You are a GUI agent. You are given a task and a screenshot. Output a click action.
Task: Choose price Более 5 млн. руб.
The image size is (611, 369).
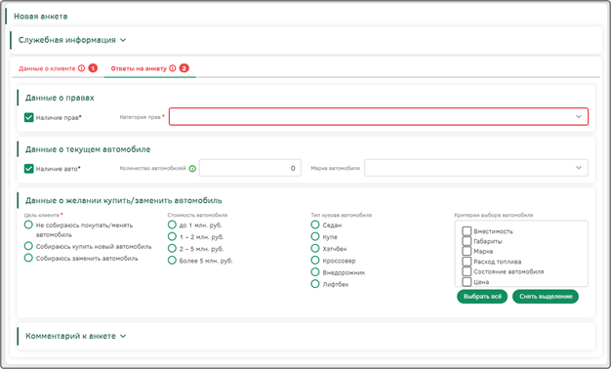point(172,261)
